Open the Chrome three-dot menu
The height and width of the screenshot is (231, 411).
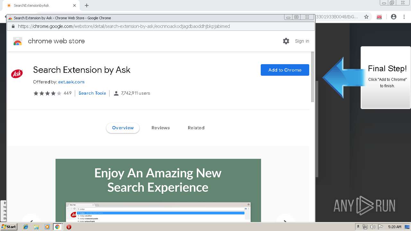(x=404, y=17)
